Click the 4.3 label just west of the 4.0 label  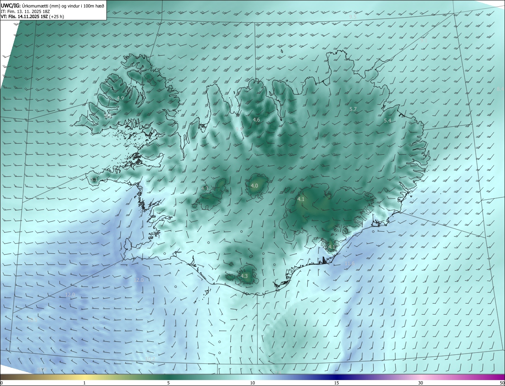[x=205, y=188]
